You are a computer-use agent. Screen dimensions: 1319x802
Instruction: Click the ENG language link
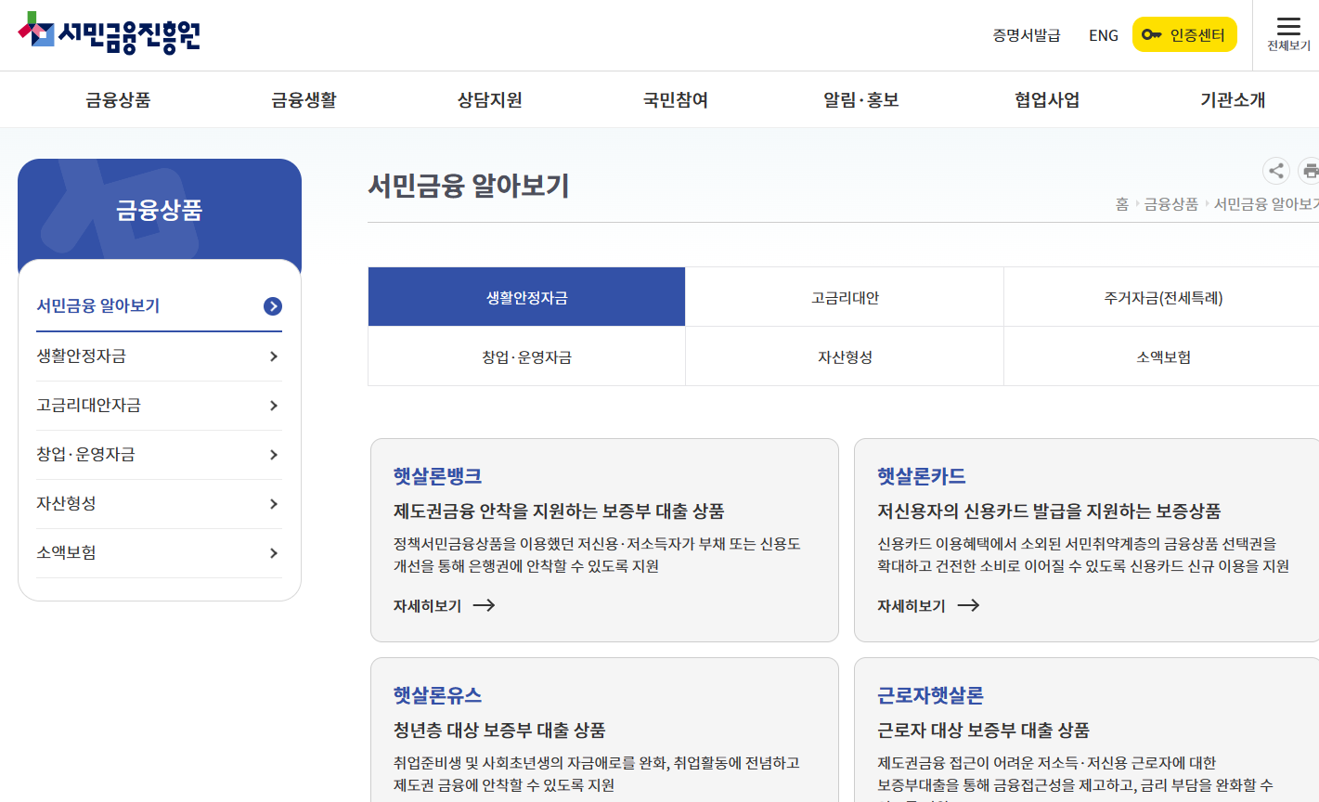pyautogui.click(x=1103, y=34)
